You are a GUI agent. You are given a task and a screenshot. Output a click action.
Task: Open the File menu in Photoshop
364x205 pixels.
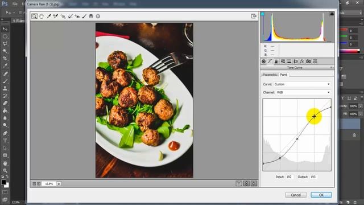[x=15, y=4]
